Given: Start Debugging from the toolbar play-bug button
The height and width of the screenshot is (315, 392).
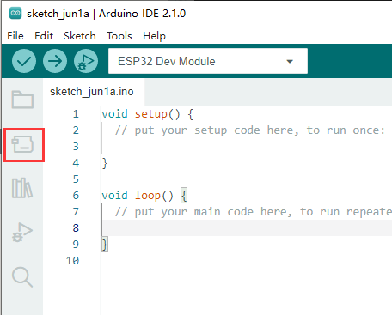Looking at the screenshot, I should (x=86, y=61).
